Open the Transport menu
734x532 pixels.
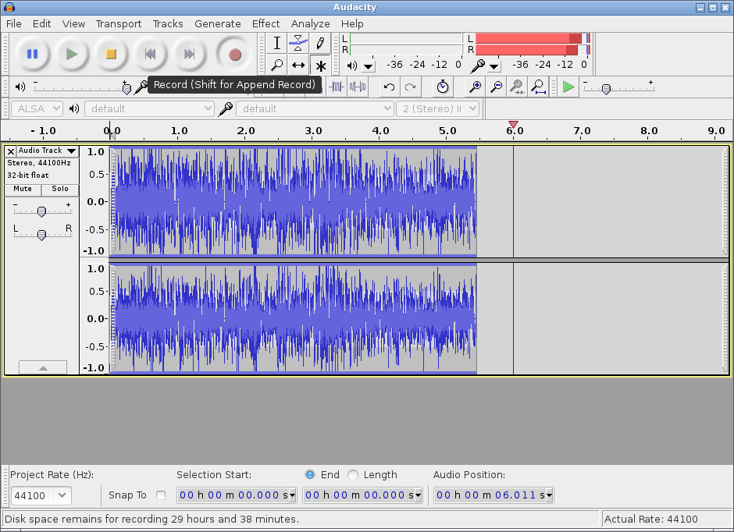point(118,23)
